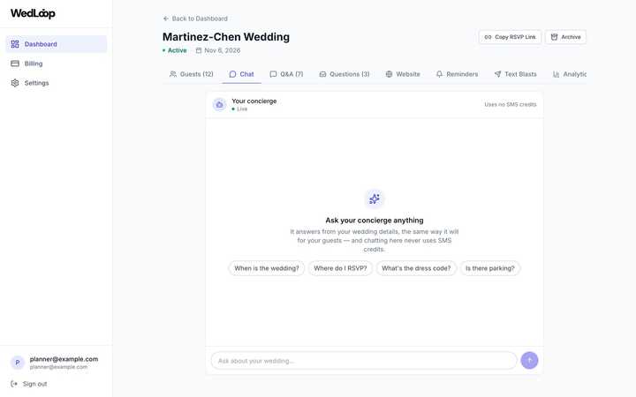Select the 'Is there parking?' suggestion
The image size is (636, 397).
click(490, 268)
